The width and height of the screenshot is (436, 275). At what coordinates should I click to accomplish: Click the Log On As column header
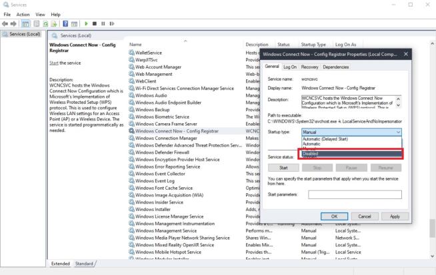click(x=345, y=45)
